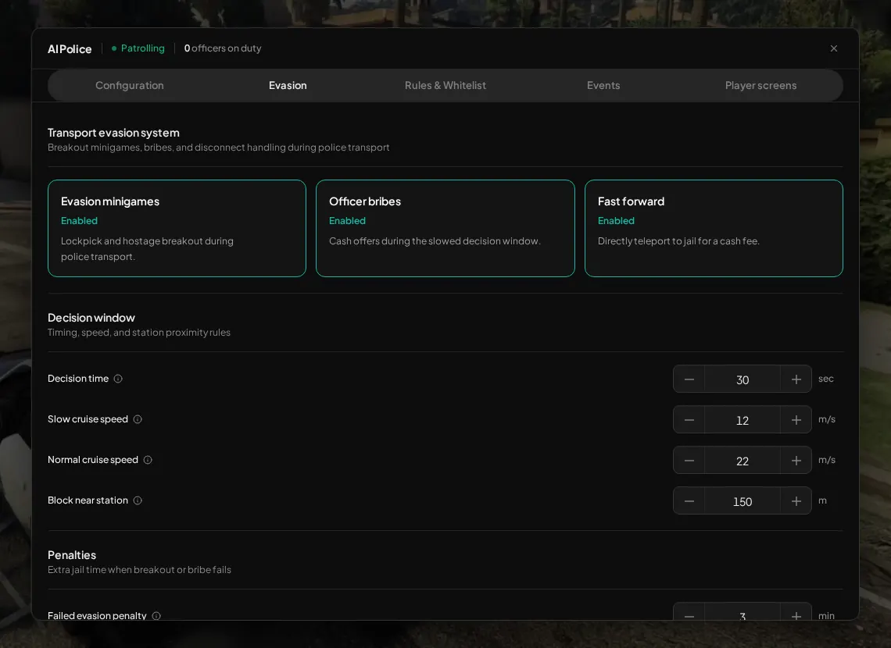The image size is (891, 648).
Task: Increase Normal cruise speed value
Action: tap(796, 460)
